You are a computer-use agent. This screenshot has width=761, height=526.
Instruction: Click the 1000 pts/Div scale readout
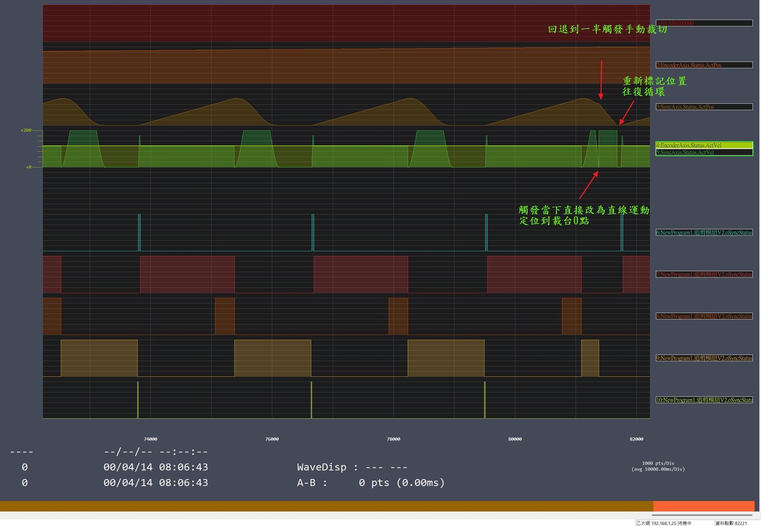(658, 463)
